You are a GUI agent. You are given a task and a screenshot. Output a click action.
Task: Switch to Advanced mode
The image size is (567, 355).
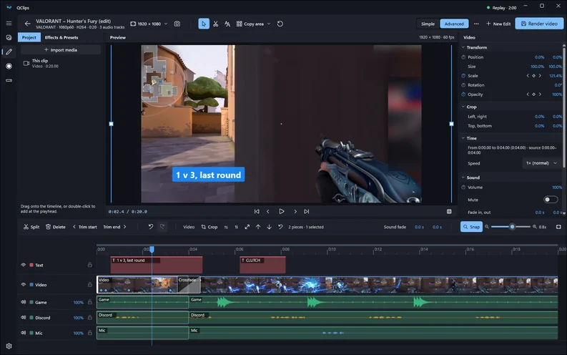coord(454,24)
